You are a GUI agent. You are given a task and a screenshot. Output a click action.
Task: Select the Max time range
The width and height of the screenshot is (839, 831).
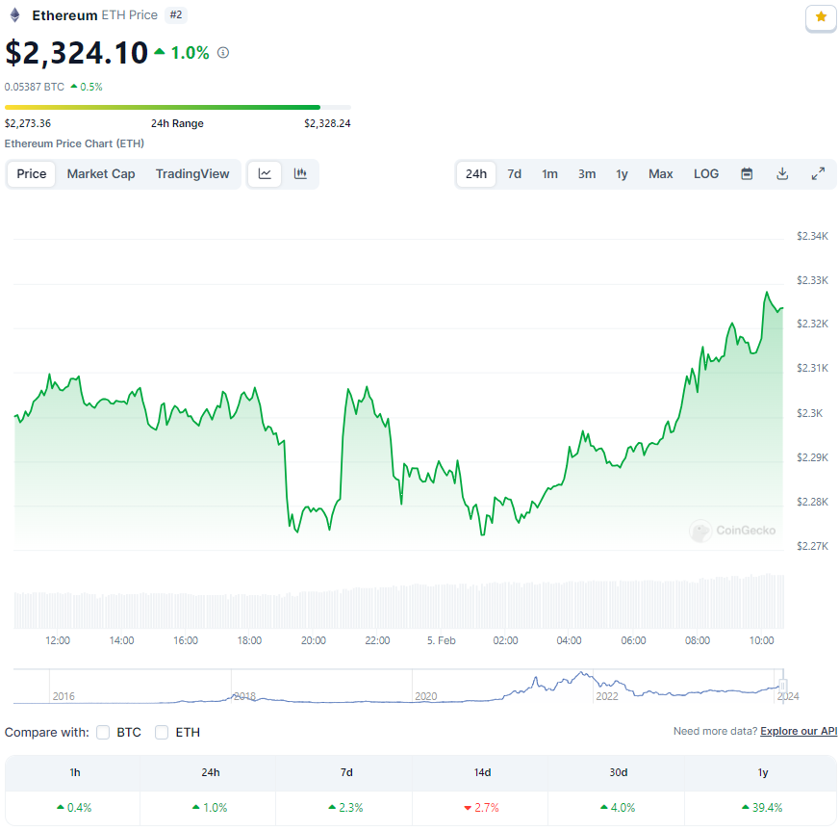click(x=661, y=174)
